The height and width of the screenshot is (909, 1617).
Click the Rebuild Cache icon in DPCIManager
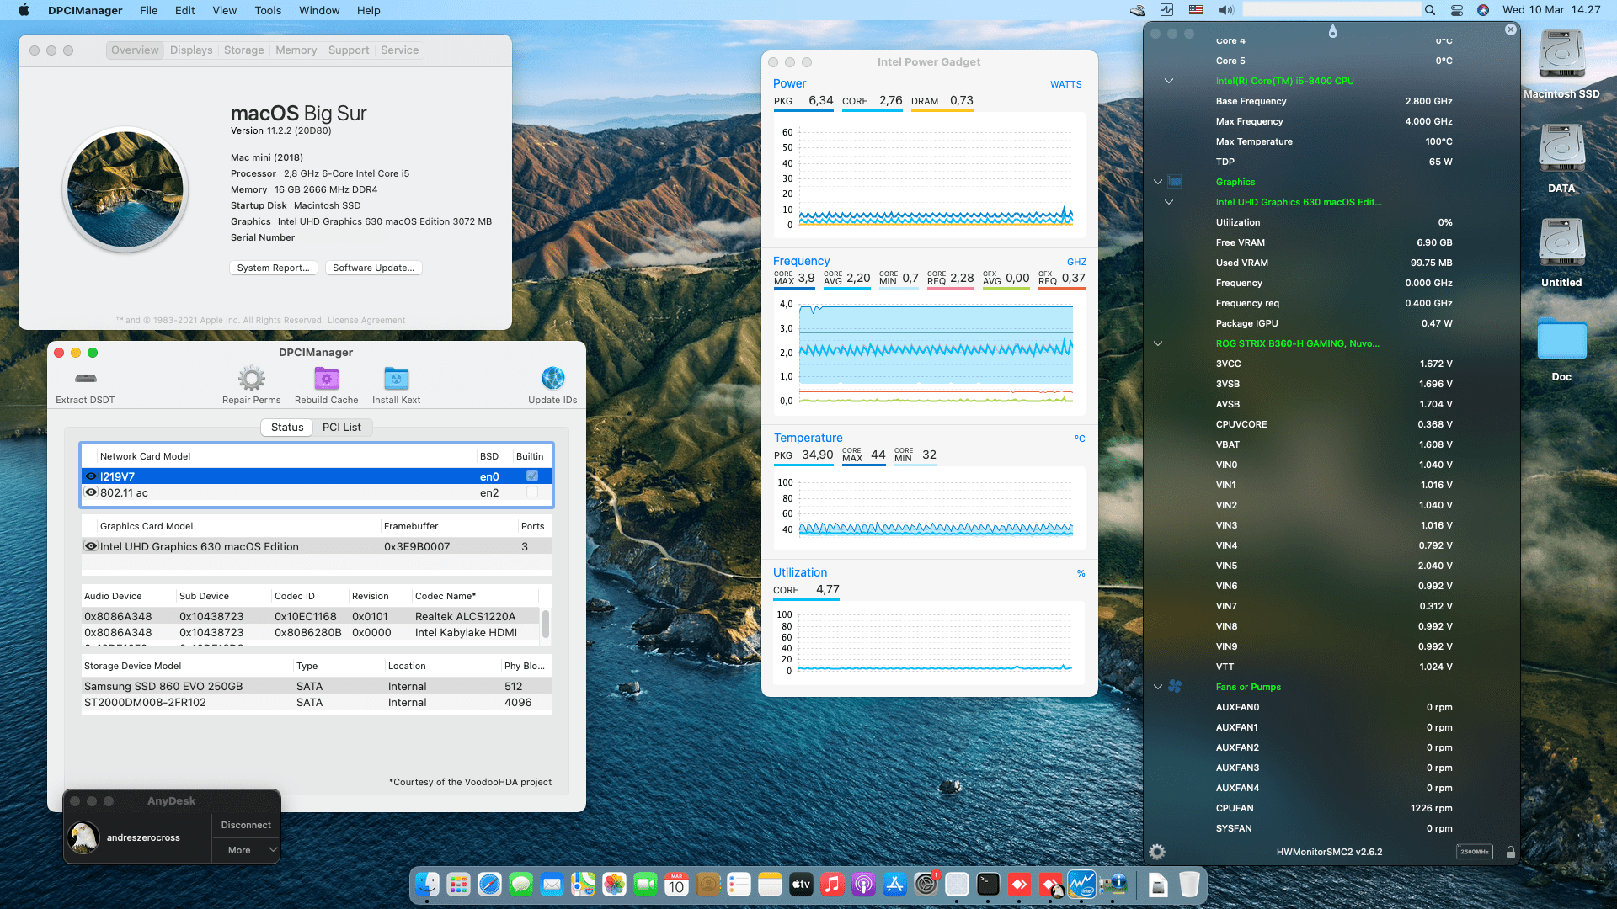(326, 378)
